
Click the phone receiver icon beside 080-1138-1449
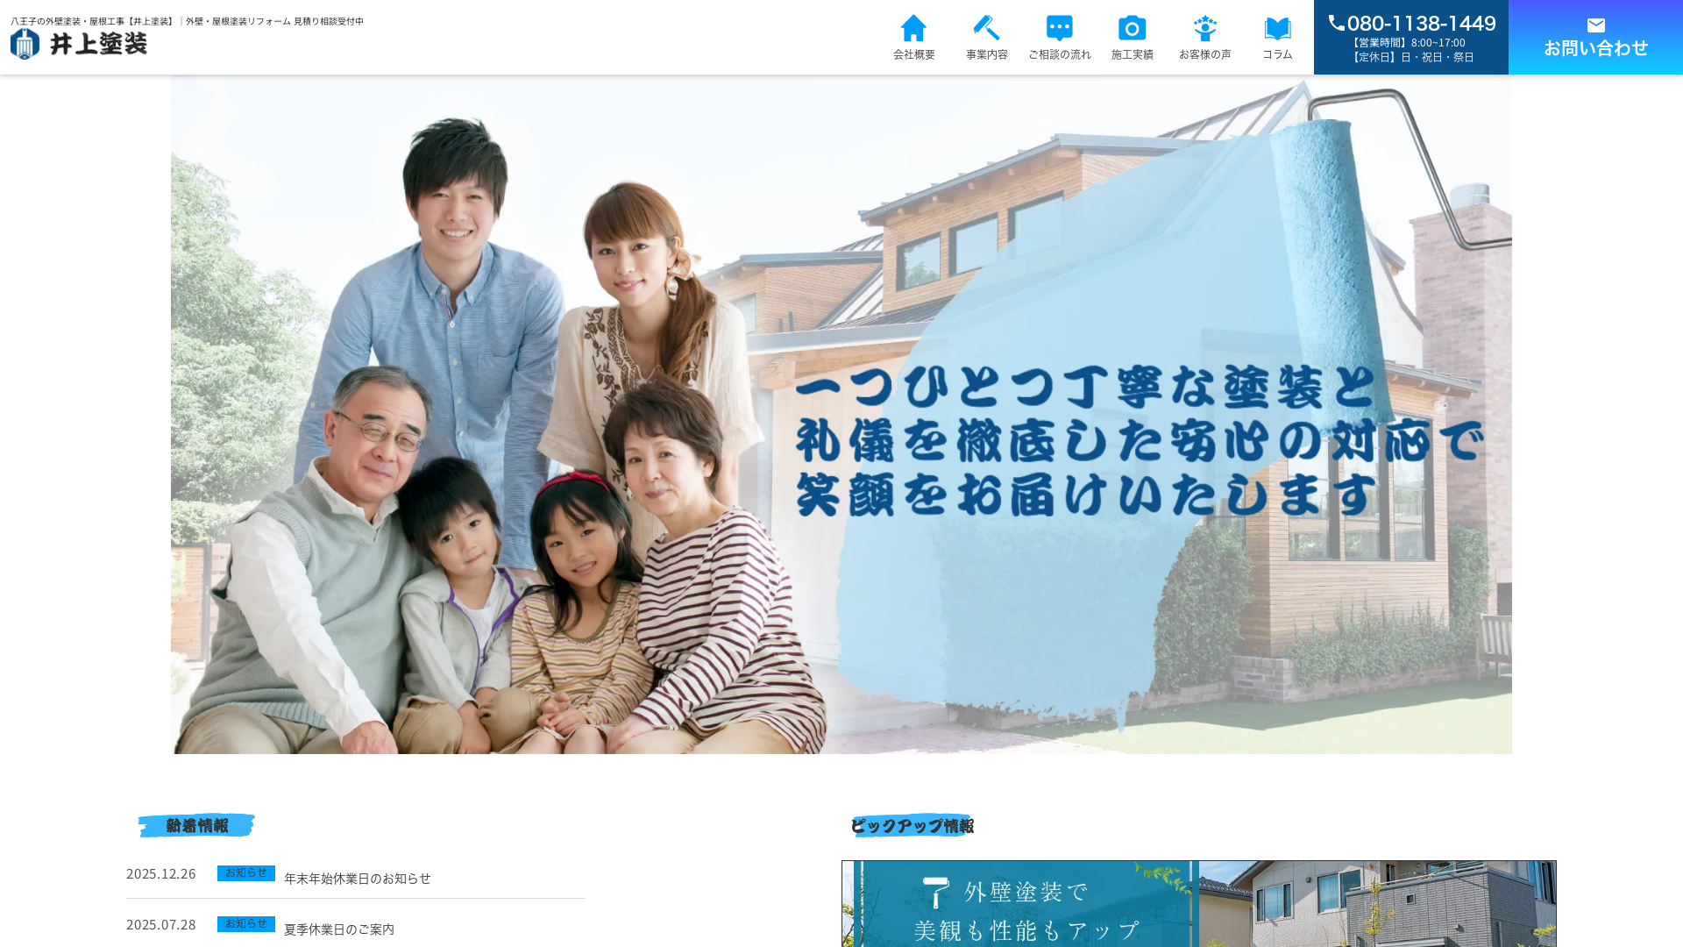(1339, 23)
